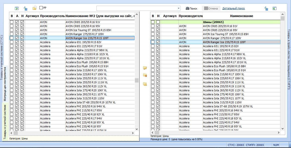
Task: Tick В checkbox for Accelera PHI 215/50 in left table
Action: click(x=12, y=110)
